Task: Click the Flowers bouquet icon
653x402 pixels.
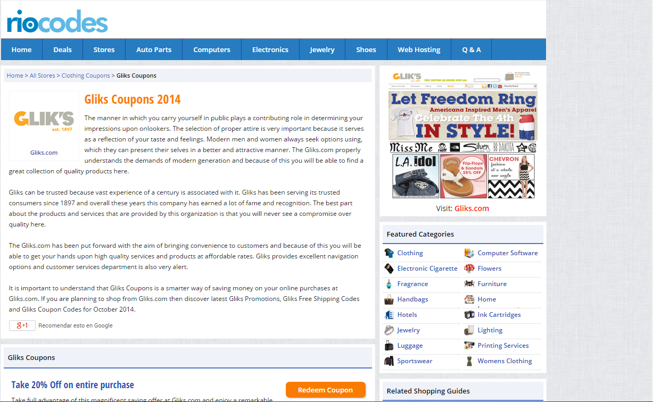Action: (x=469, y=269)
